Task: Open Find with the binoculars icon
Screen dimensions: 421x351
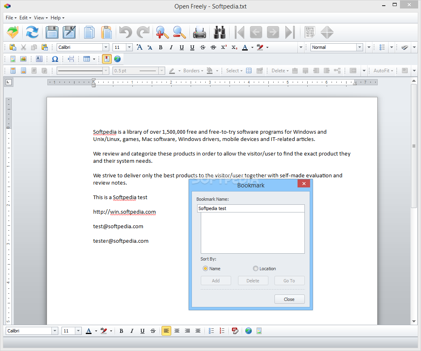Action: point(219,32)
